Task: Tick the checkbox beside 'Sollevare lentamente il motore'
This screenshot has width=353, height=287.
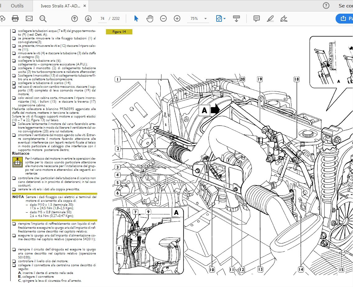Action: (14, 124)
